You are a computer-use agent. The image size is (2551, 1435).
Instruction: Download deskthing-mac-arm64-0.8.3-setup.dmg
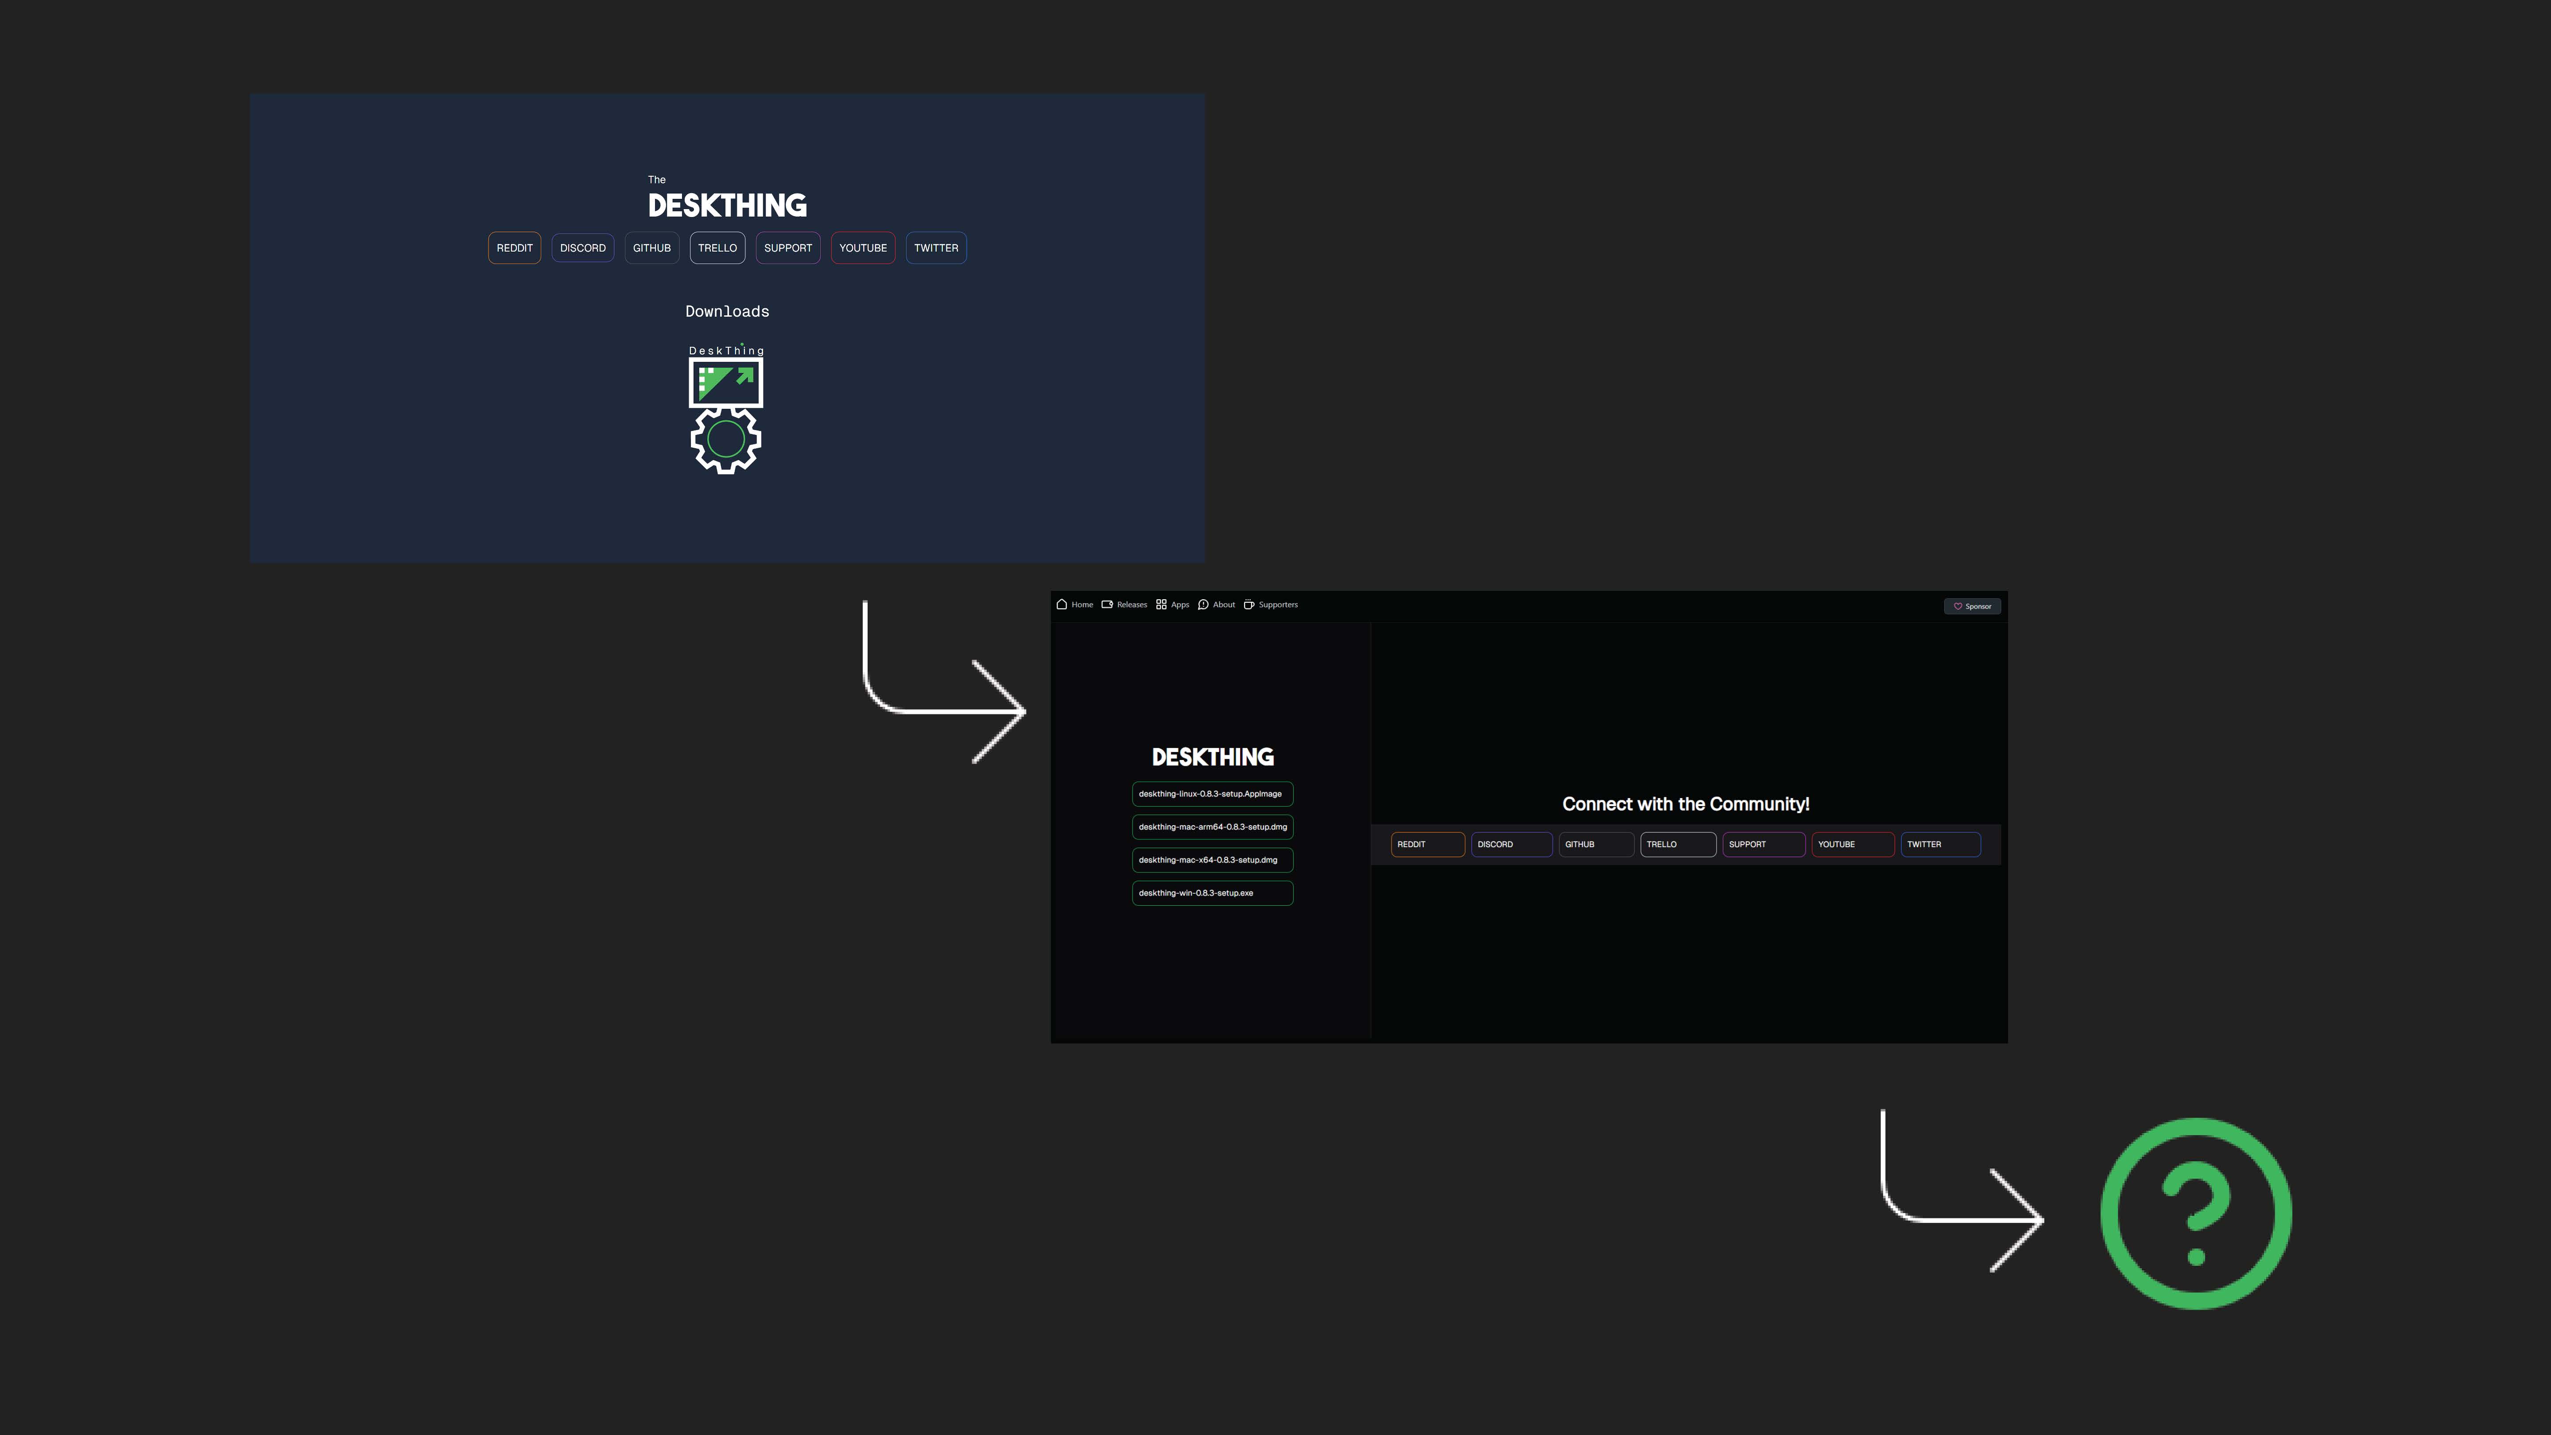(x=1212, y=827)
